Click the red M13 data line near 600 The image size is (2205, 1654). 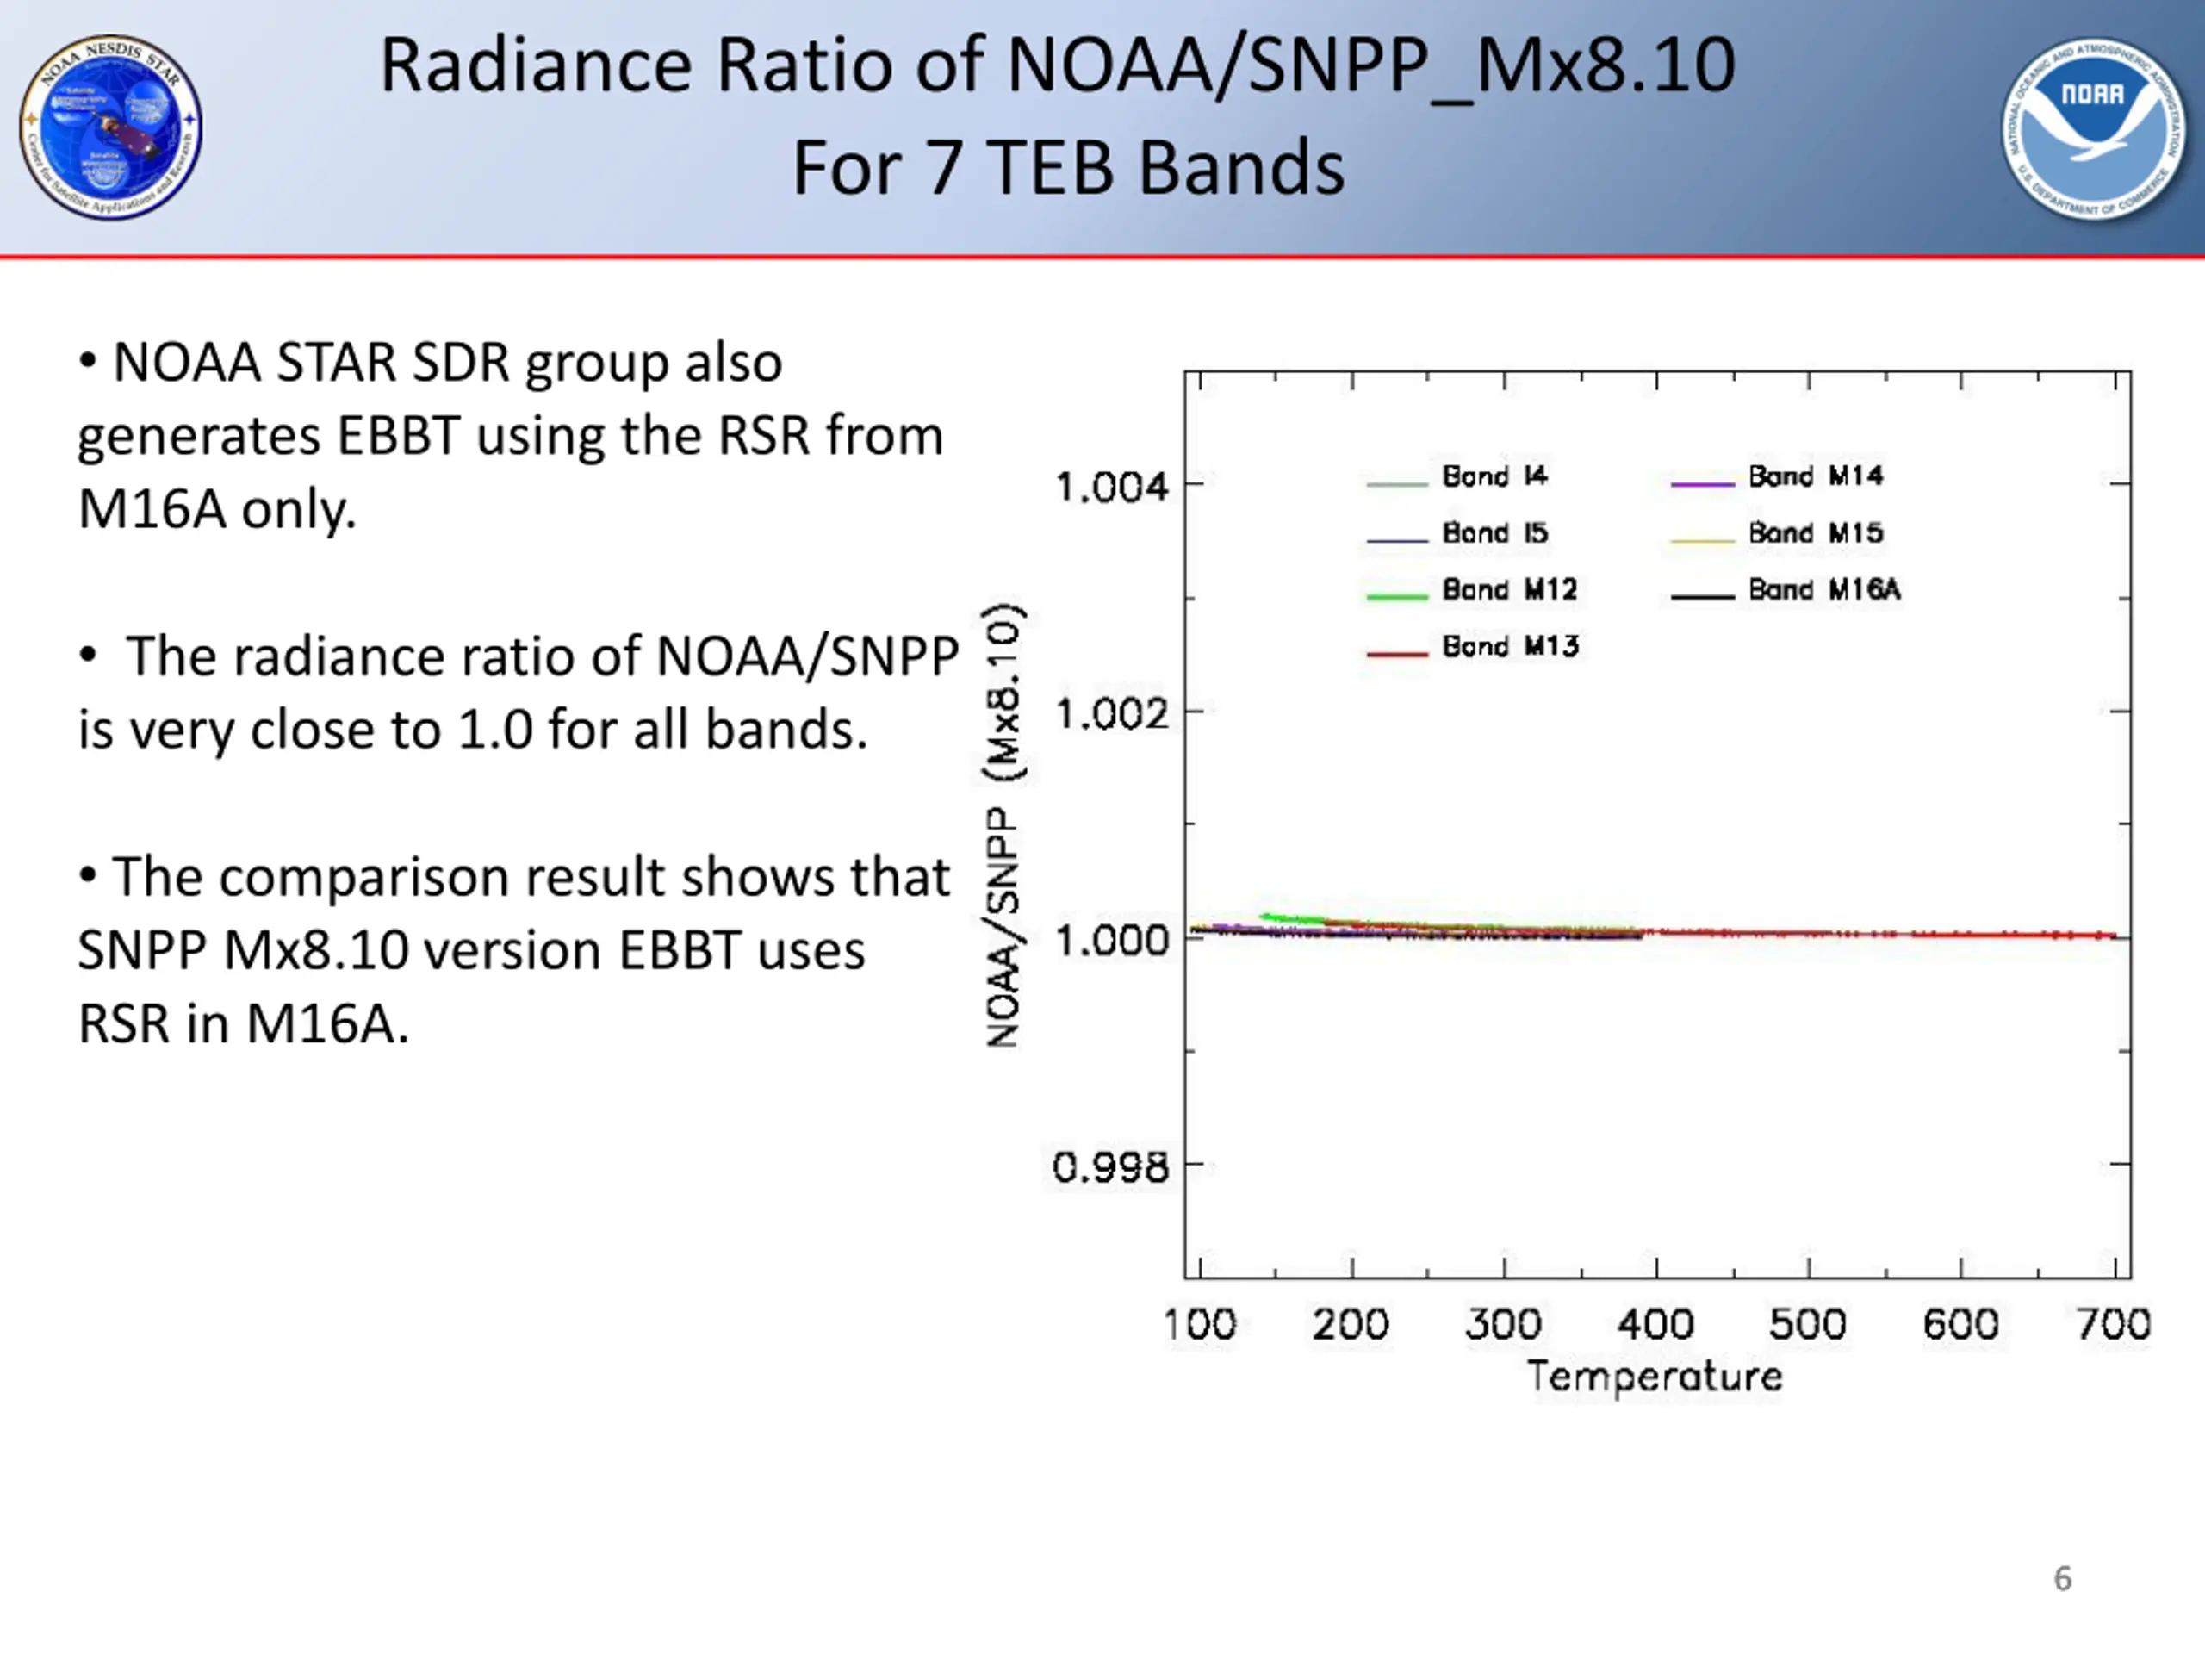(x=1960, y=936)
